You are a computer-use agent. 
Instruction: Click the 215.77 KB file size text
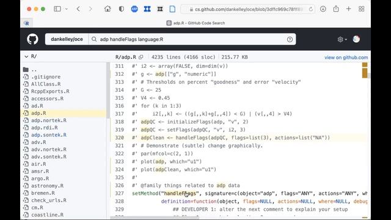[235, 57]
